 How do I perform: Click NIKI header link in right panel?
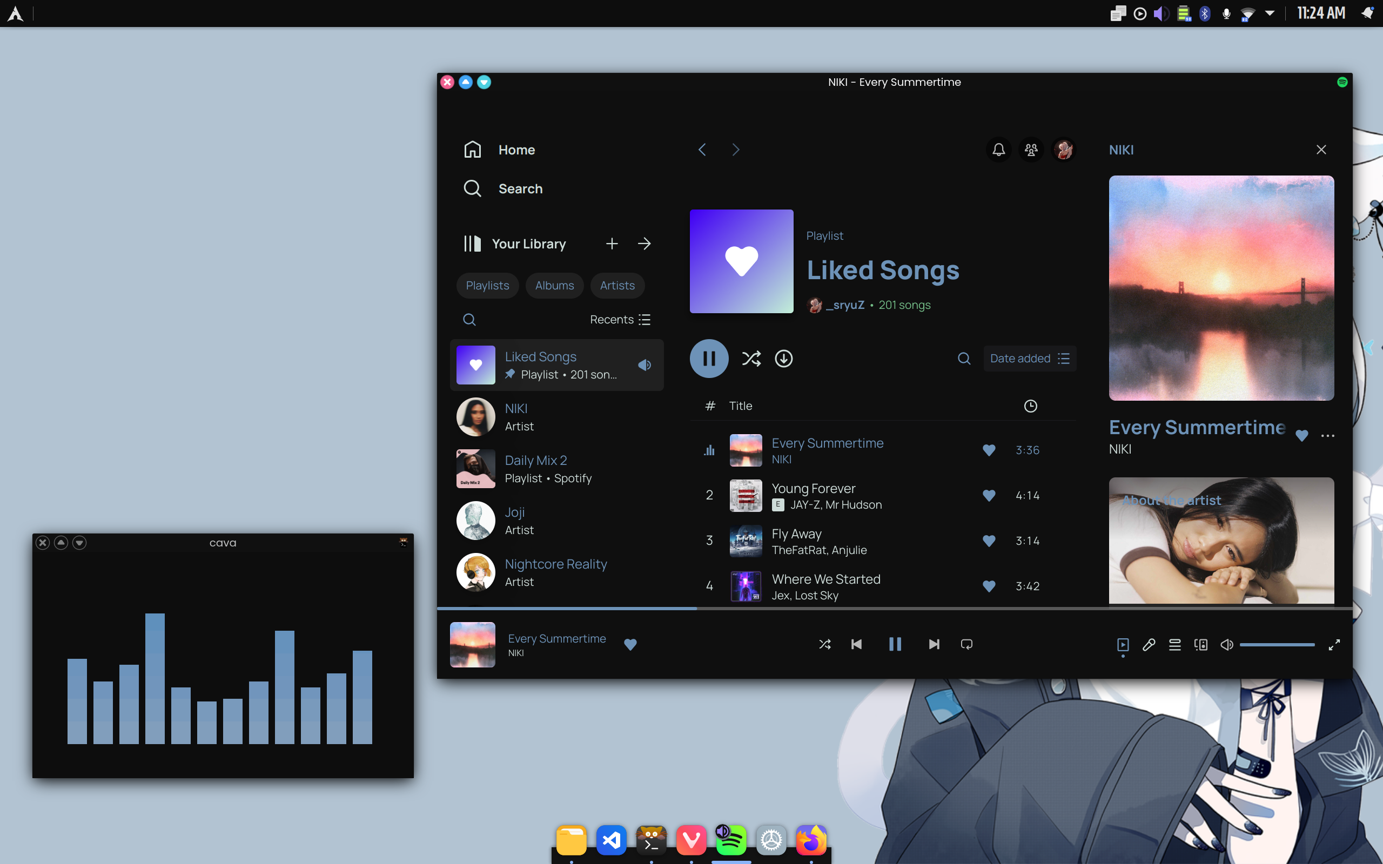[1122, 150]
